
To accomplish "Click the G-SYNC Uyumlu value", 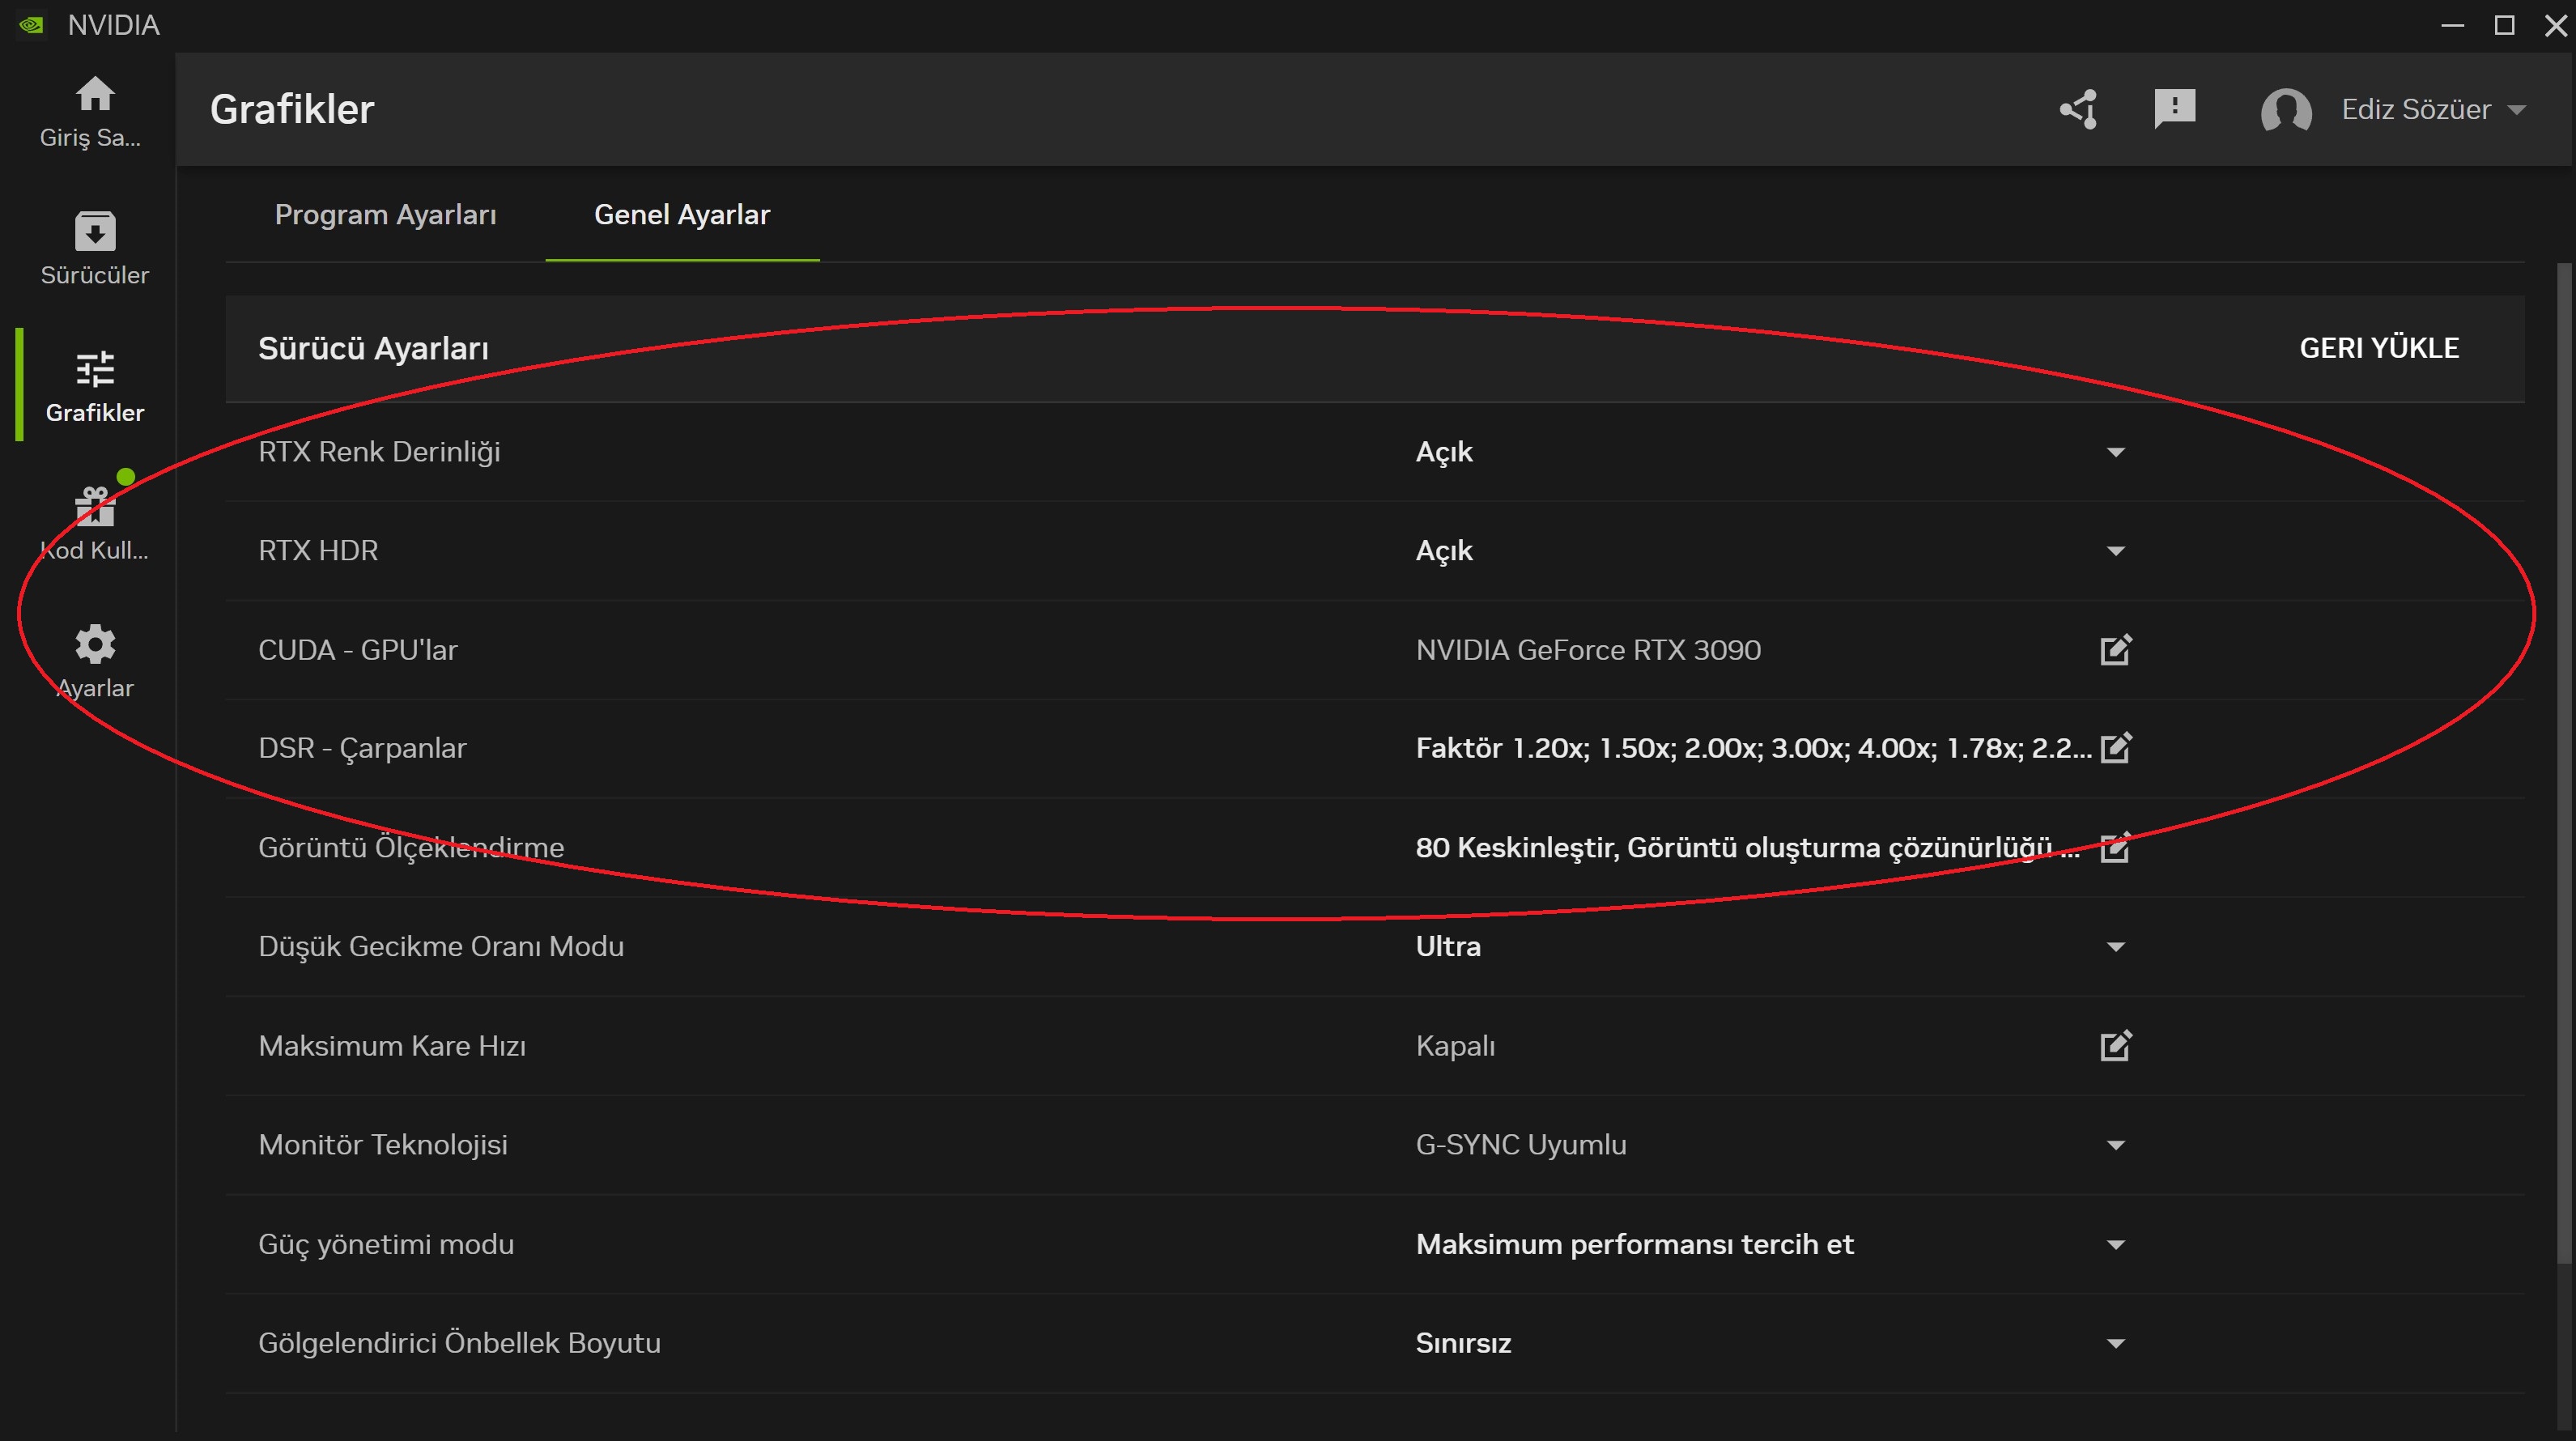I will (1521, 1145).
